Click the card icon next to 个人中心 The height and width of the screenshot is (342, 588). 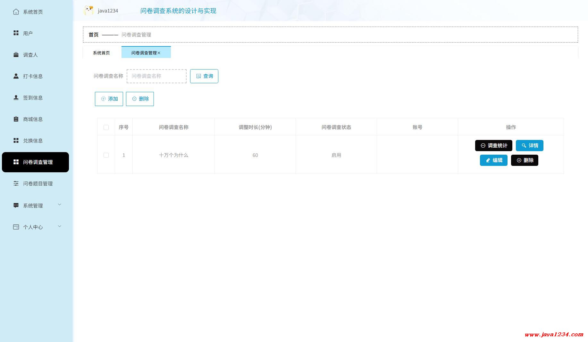(16, 227)
